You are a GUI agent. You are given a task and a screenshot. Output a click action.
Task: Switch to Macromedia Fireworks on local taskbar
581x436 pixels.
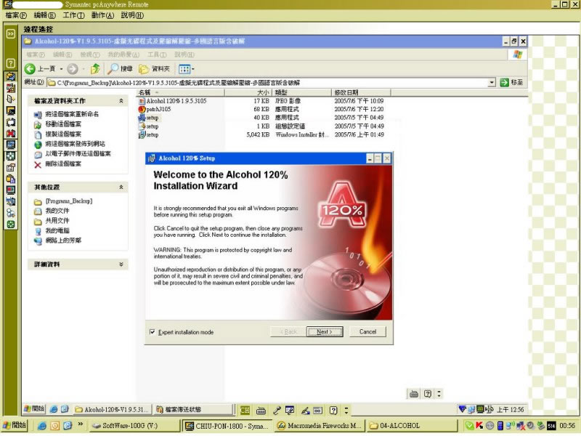(x=320, y=426)
